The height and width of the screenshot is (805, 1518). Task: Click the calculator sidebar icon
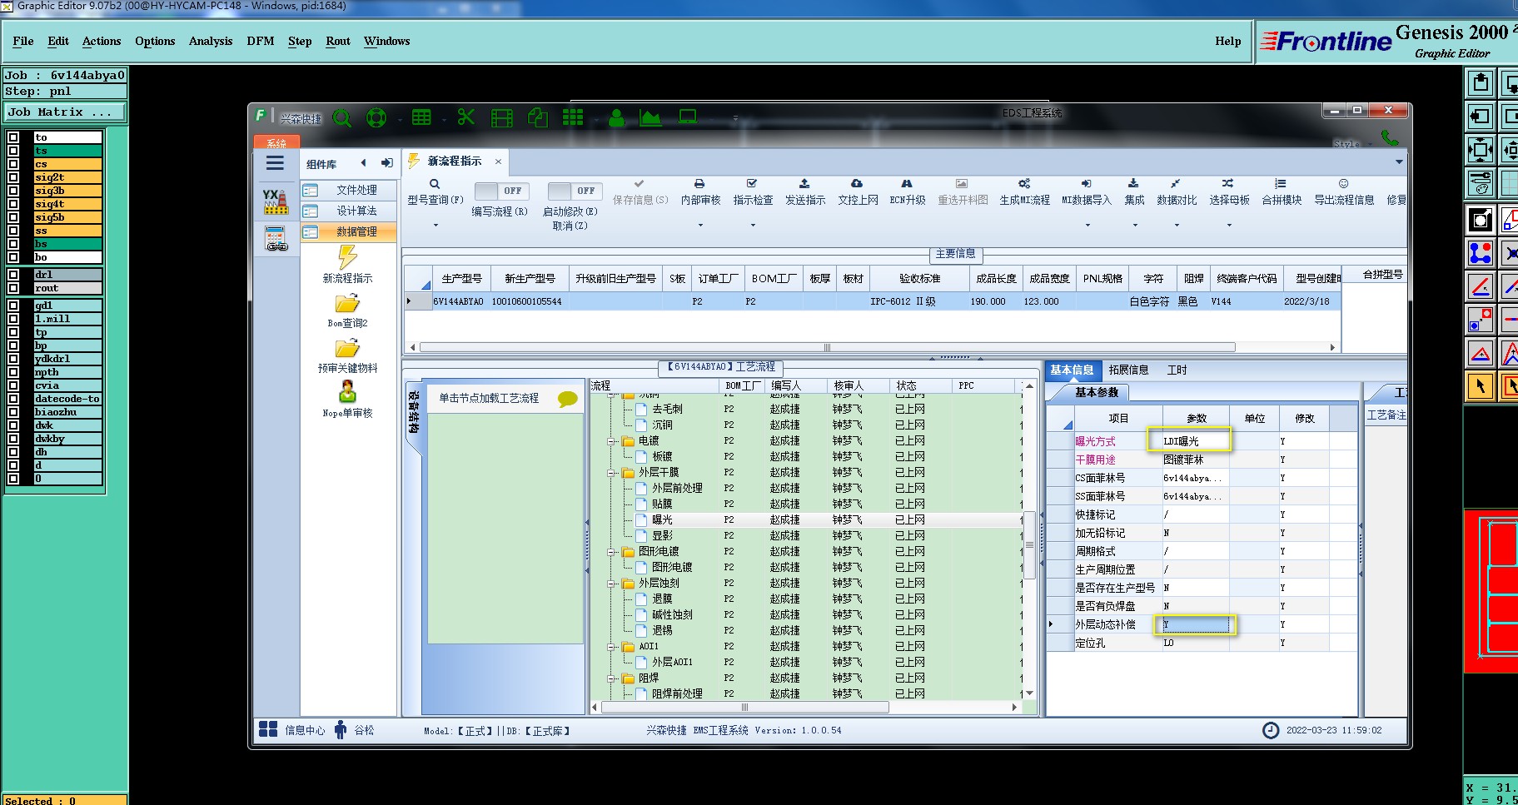276,239
